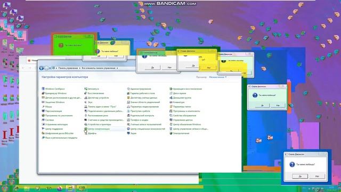Open the Windows CardSpace applet
Image resolution: width=341 pixels, height=192 pixels.
click(53, 89)
